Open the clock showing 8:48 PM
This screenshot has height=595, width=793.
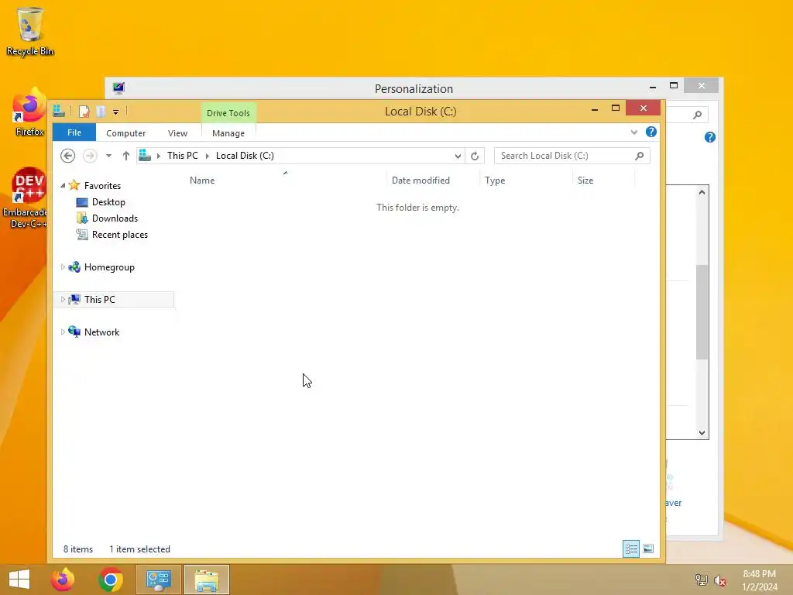coord(759,580)
